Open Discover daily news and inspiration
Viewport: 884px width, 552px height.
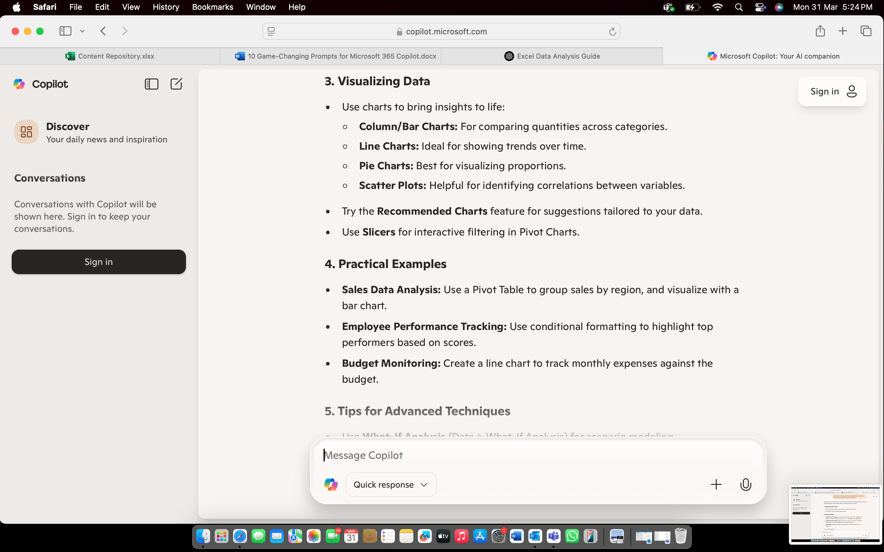pos(99,132)
